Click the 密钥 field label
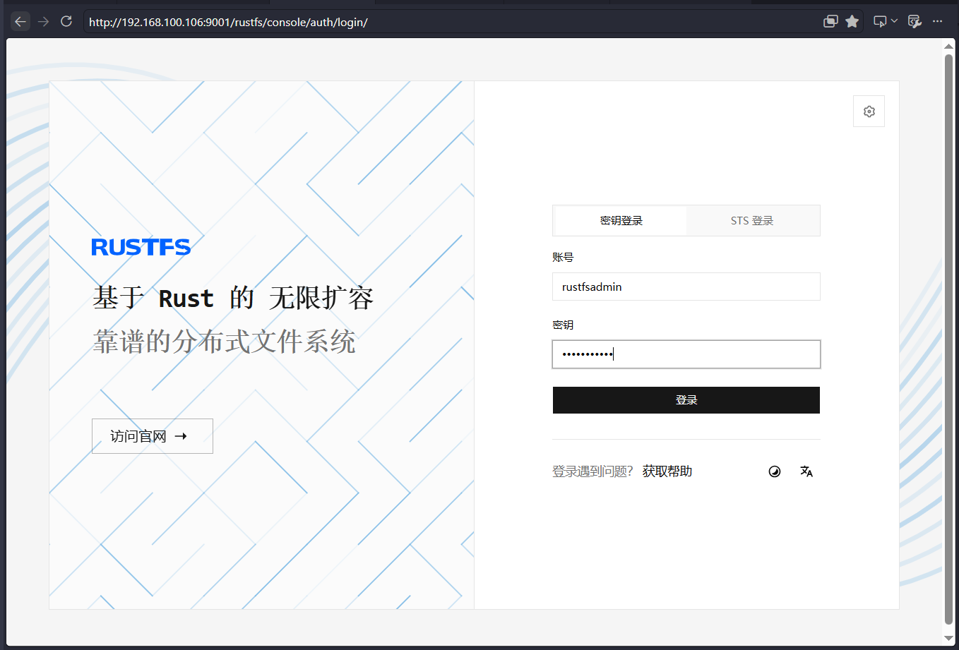 pos(563,325)
